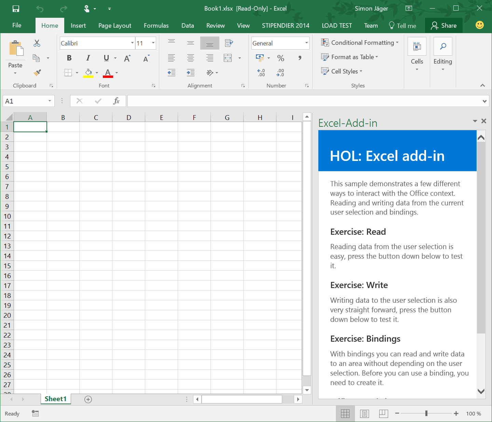Align text left in cell

pyautogui.click(x=172, y=58)
